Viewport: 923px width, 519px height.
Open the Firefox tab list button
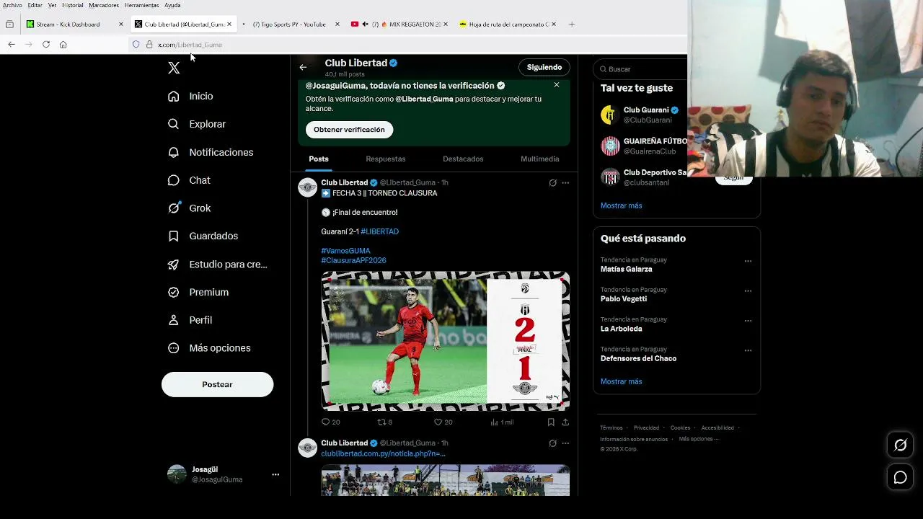[9, 24]
